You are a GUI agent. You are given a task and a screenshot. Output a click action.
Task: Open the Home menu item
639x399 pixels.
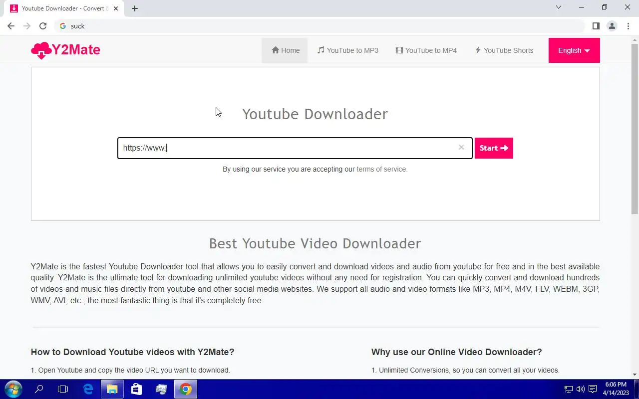tap(286, 50)
